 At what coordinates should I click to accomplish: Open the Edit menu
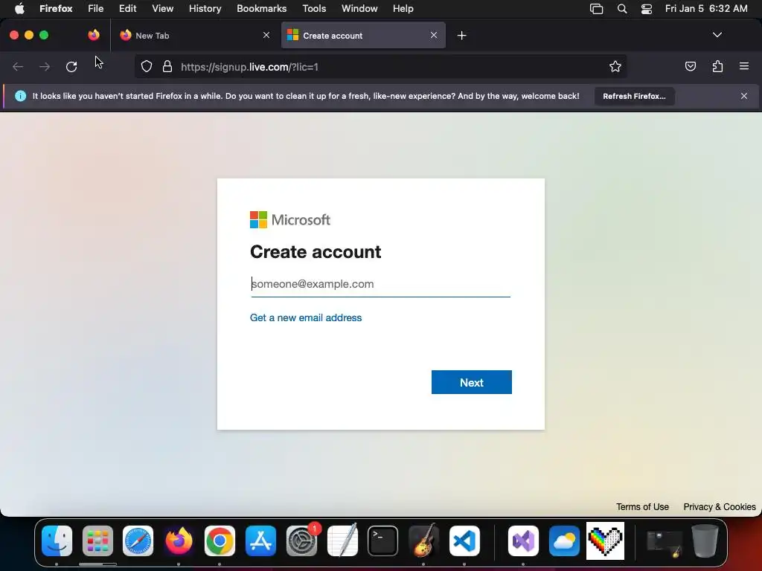[128, 9]
